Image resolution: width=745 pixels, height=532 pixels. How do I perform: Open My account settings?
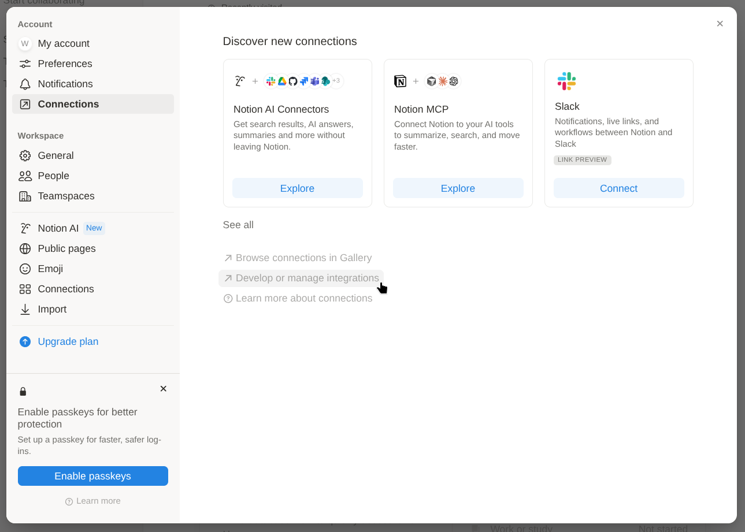64,44
